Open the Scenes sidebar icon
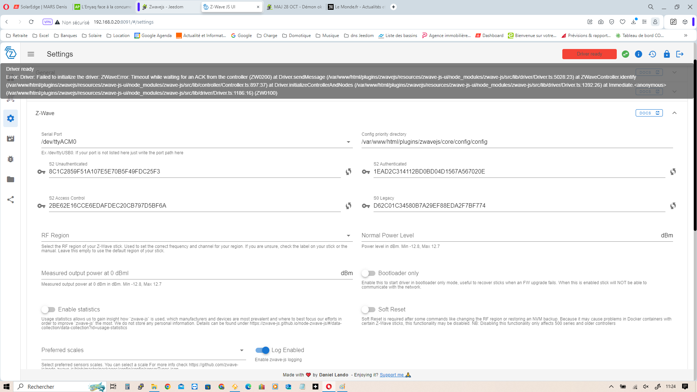The width and height of the screenshot is (697, 392). (11, 139)
